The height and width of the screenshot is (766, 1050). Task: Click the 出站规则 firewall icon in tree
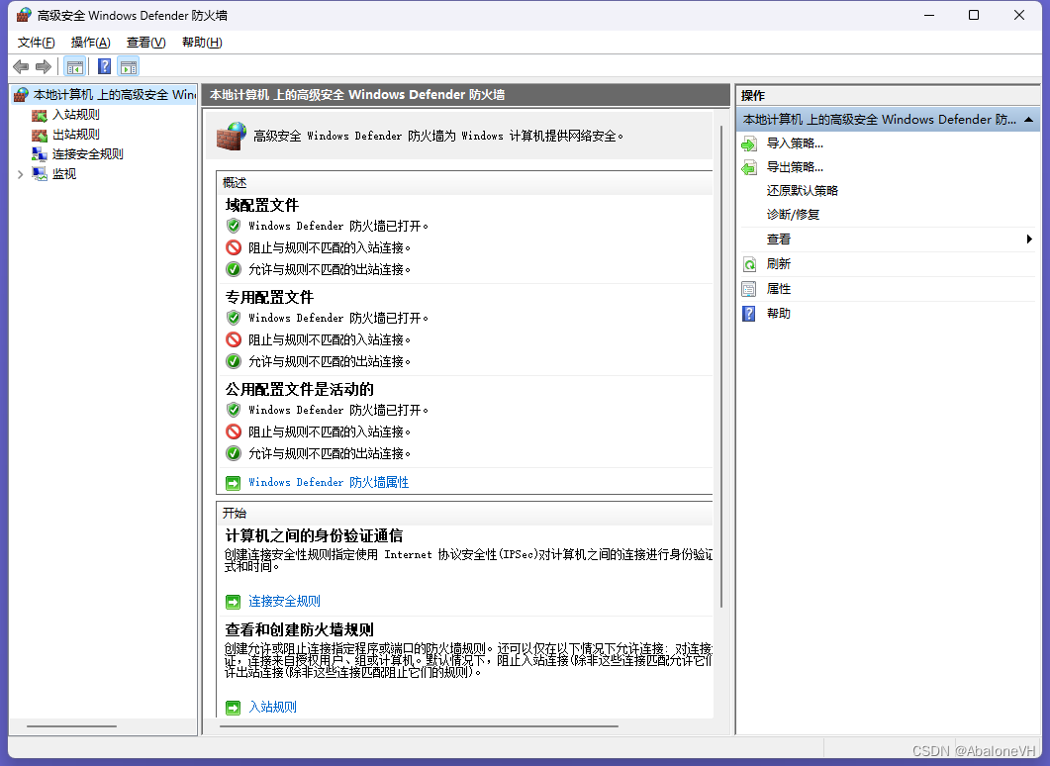point(40,135)
